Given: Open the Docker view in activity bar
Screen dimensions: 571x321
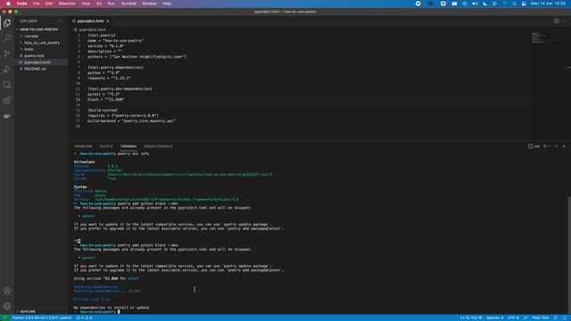Looking at the screenshot, I should (x=7, y=116).
